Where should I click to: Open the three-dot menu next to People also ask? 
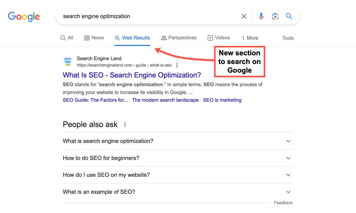125,124
